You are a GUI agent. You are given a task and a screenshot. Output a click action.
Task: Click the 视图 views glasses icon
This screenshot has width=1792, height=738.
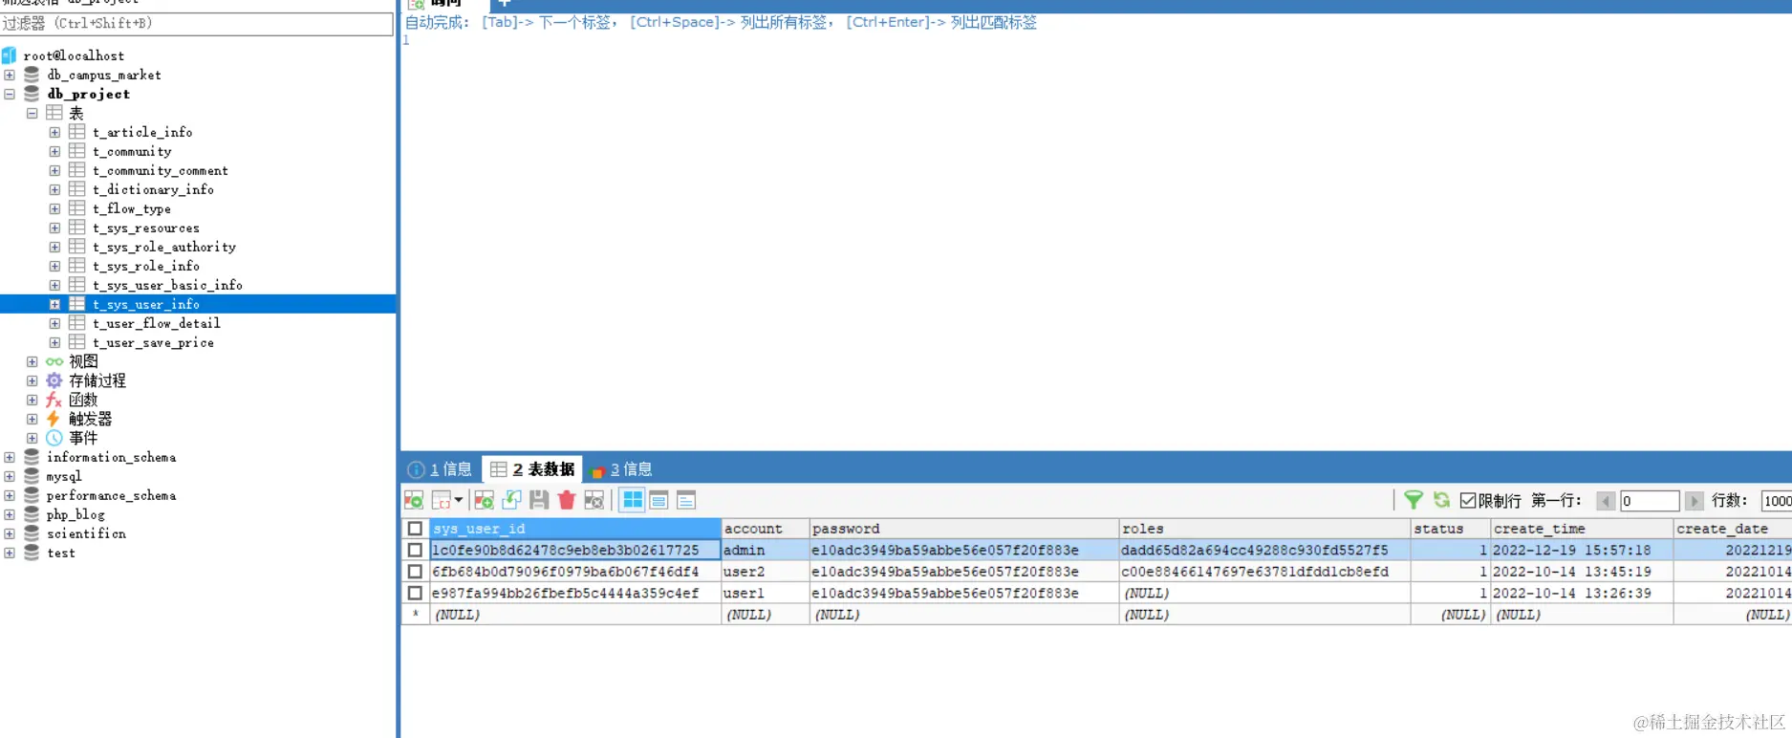pos(54,361)
